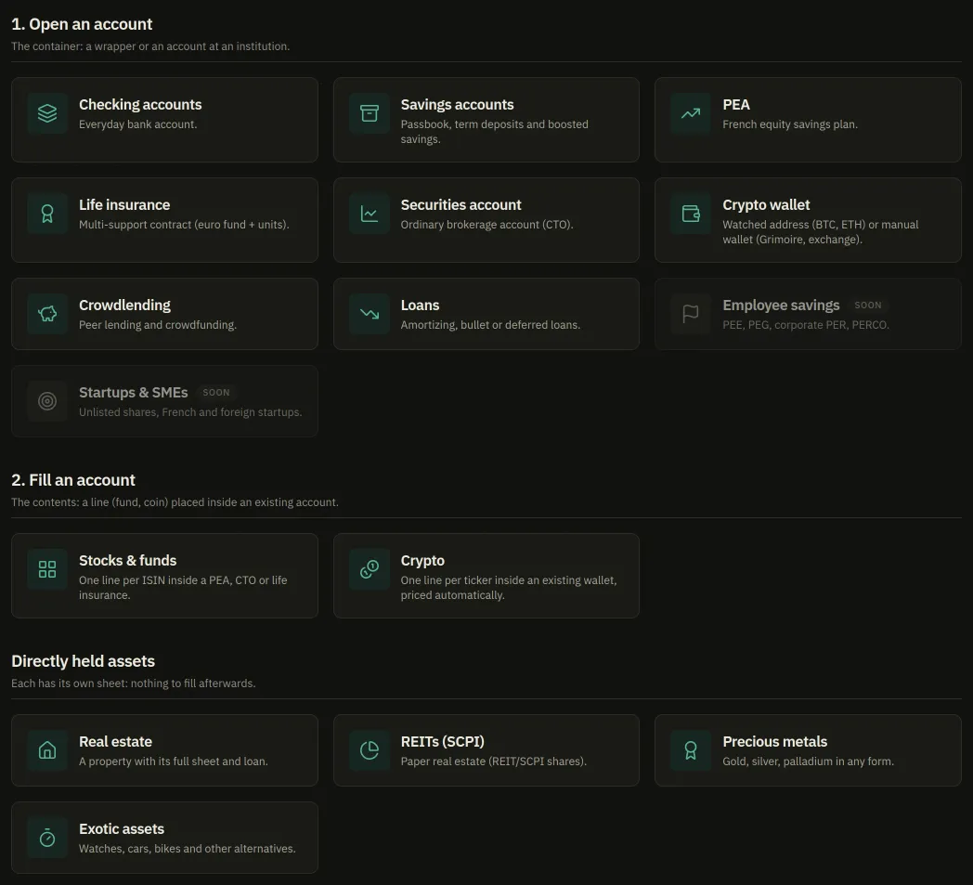Viewport: 973px width, 885px height.
Task: Click the '1. Open an account' heading
Action: 82,24
